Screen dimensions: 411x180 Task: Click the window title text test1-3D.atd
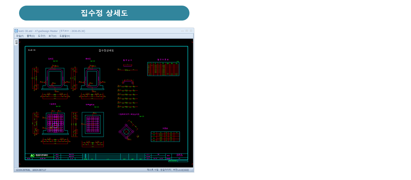pos(26,31)
